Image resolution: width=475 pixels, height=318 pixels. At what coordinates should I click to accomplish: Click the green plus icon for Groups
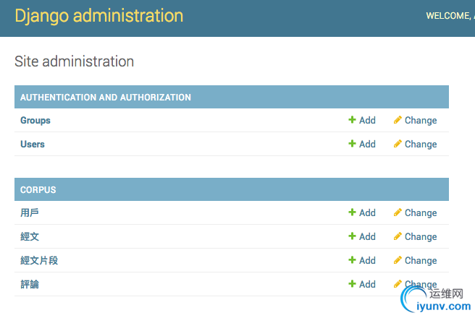point(352,120)
